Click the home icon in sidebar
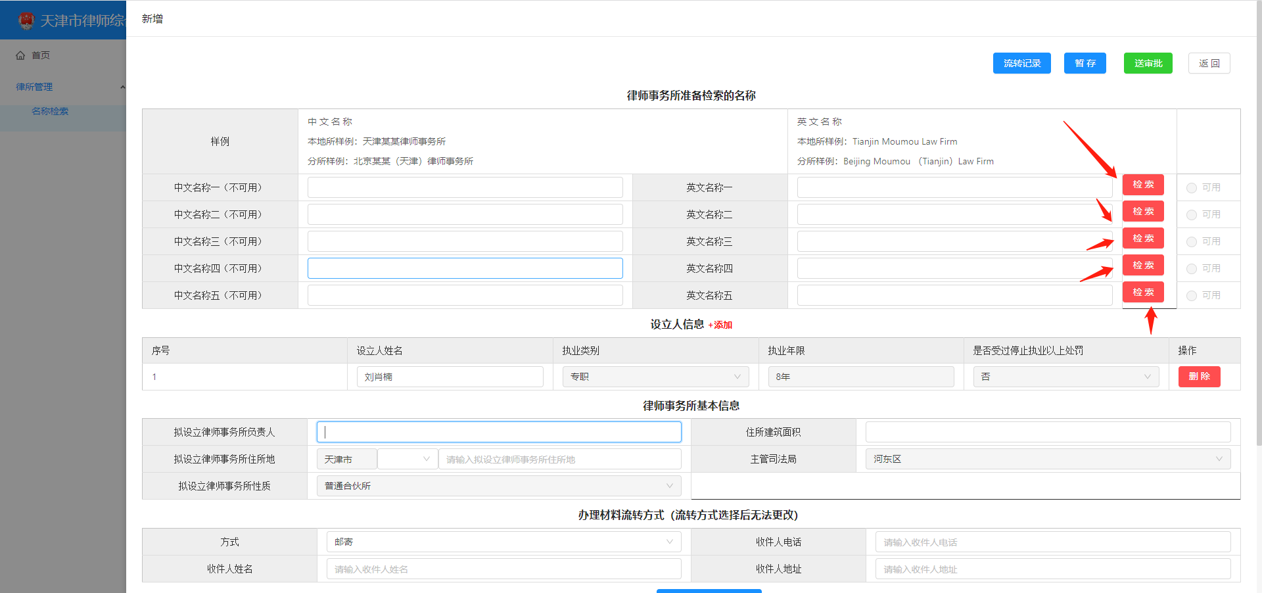The image size is (1262, 593). point(20,55)
